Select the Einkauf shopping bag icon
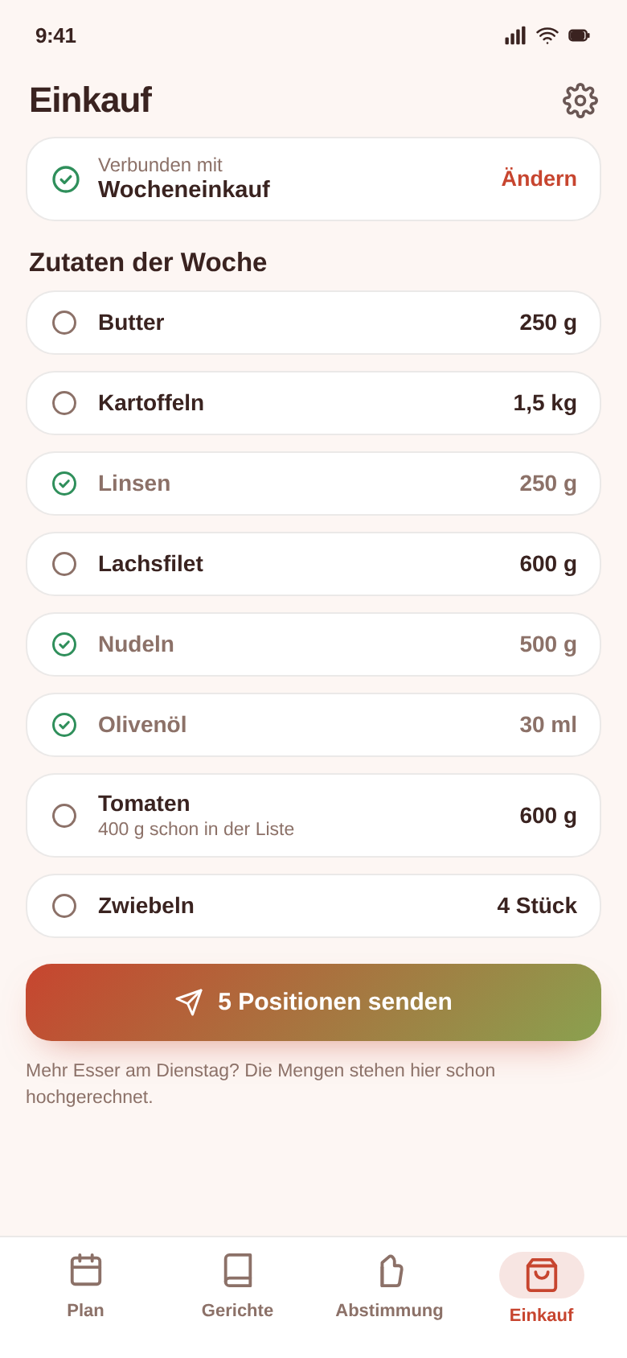 (542, 1275)
